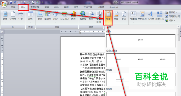Screen dimensions: 181x96
Task: Apply drop cap (首字下沉)
Action: [160, 17]
